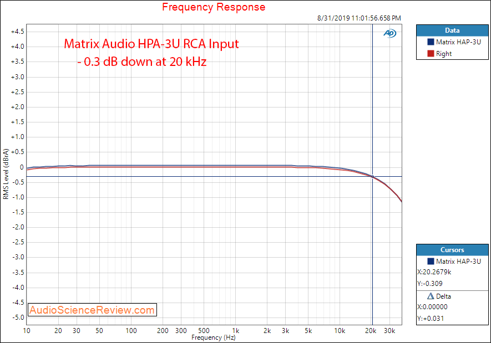Image resolution: width=491 pixels, height=343 pixels.
Task: Click the delta value X:0.00000
Action: pyautogui.click(x=432, y=307)
